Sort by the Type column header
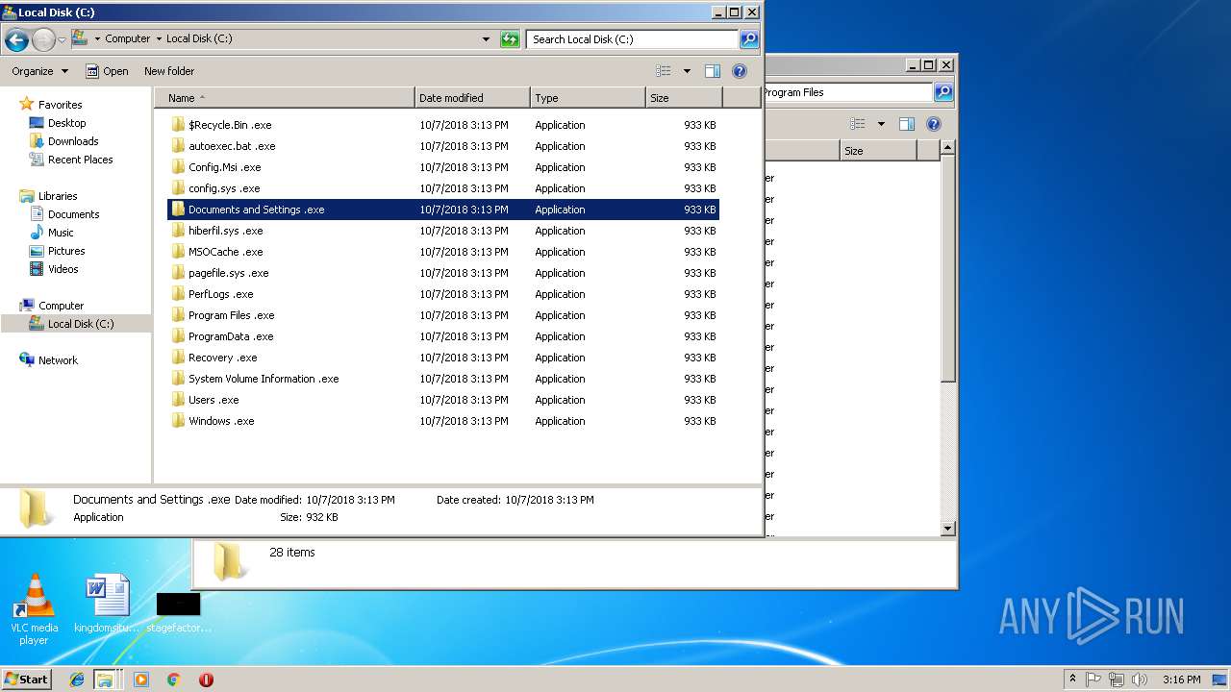 pyautogui.click(x=588, y=98)
